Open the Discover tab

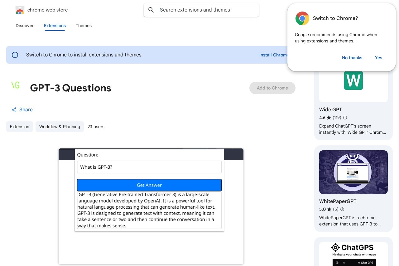pyautogui.click(x=25, y=26)
